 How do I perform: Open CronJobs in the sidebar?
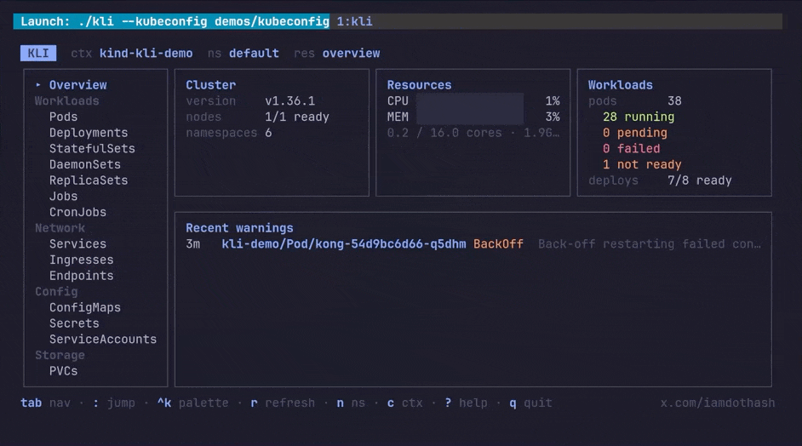click(x=77, y=212)
